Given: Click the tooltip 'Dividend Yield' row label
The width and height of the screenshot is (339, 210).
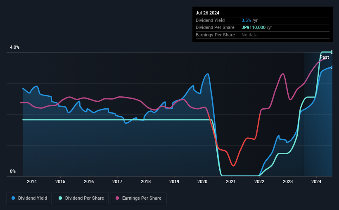Looking at the screenshot, I should (210, 20).
